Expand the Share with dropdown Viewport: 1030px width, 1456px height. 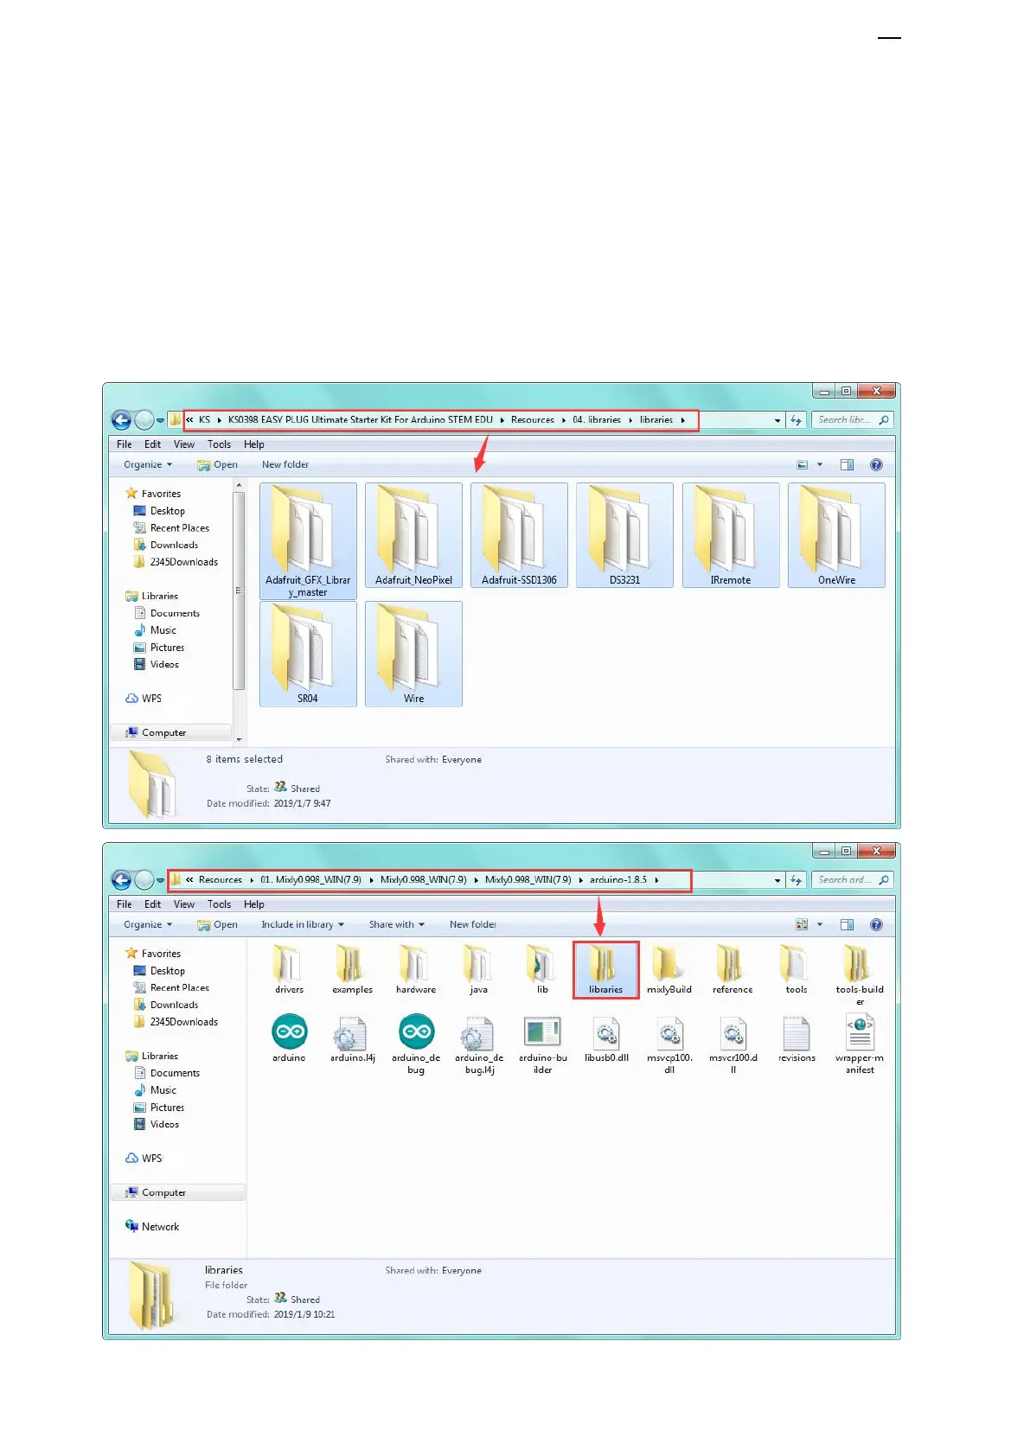(397, 924)
